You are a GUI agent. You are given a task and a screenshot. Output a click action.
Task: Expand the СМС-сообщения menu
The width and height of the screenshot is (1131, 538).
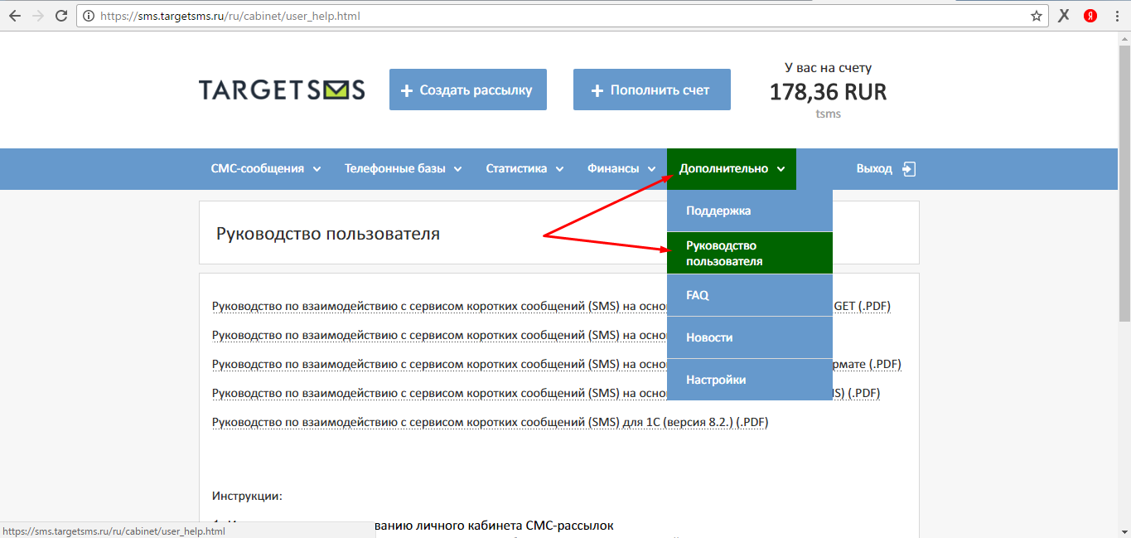point(266,169)
